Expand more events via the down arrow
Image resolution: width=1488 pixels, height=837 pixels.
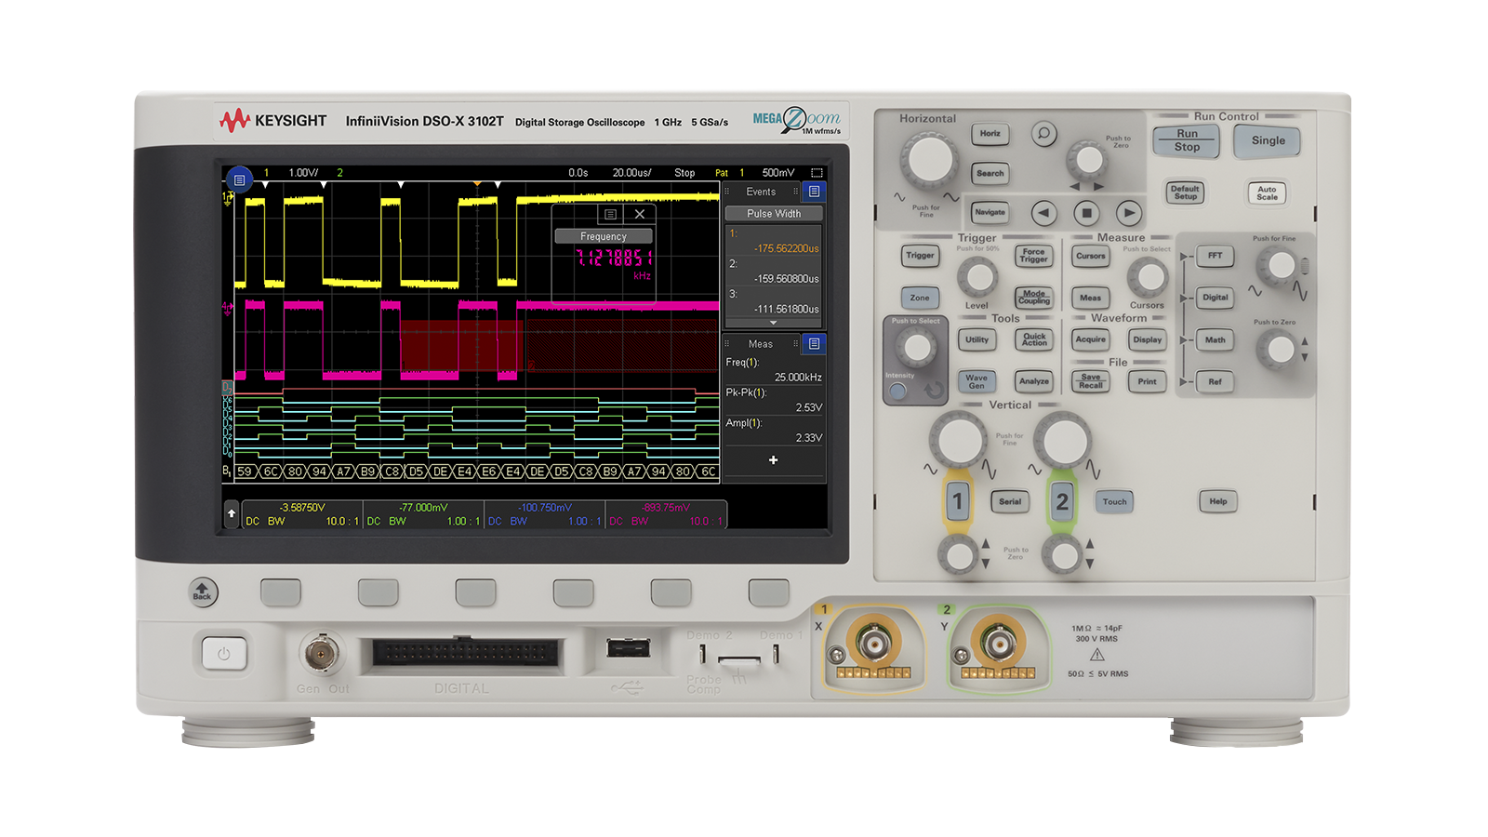tap(773, 321)
